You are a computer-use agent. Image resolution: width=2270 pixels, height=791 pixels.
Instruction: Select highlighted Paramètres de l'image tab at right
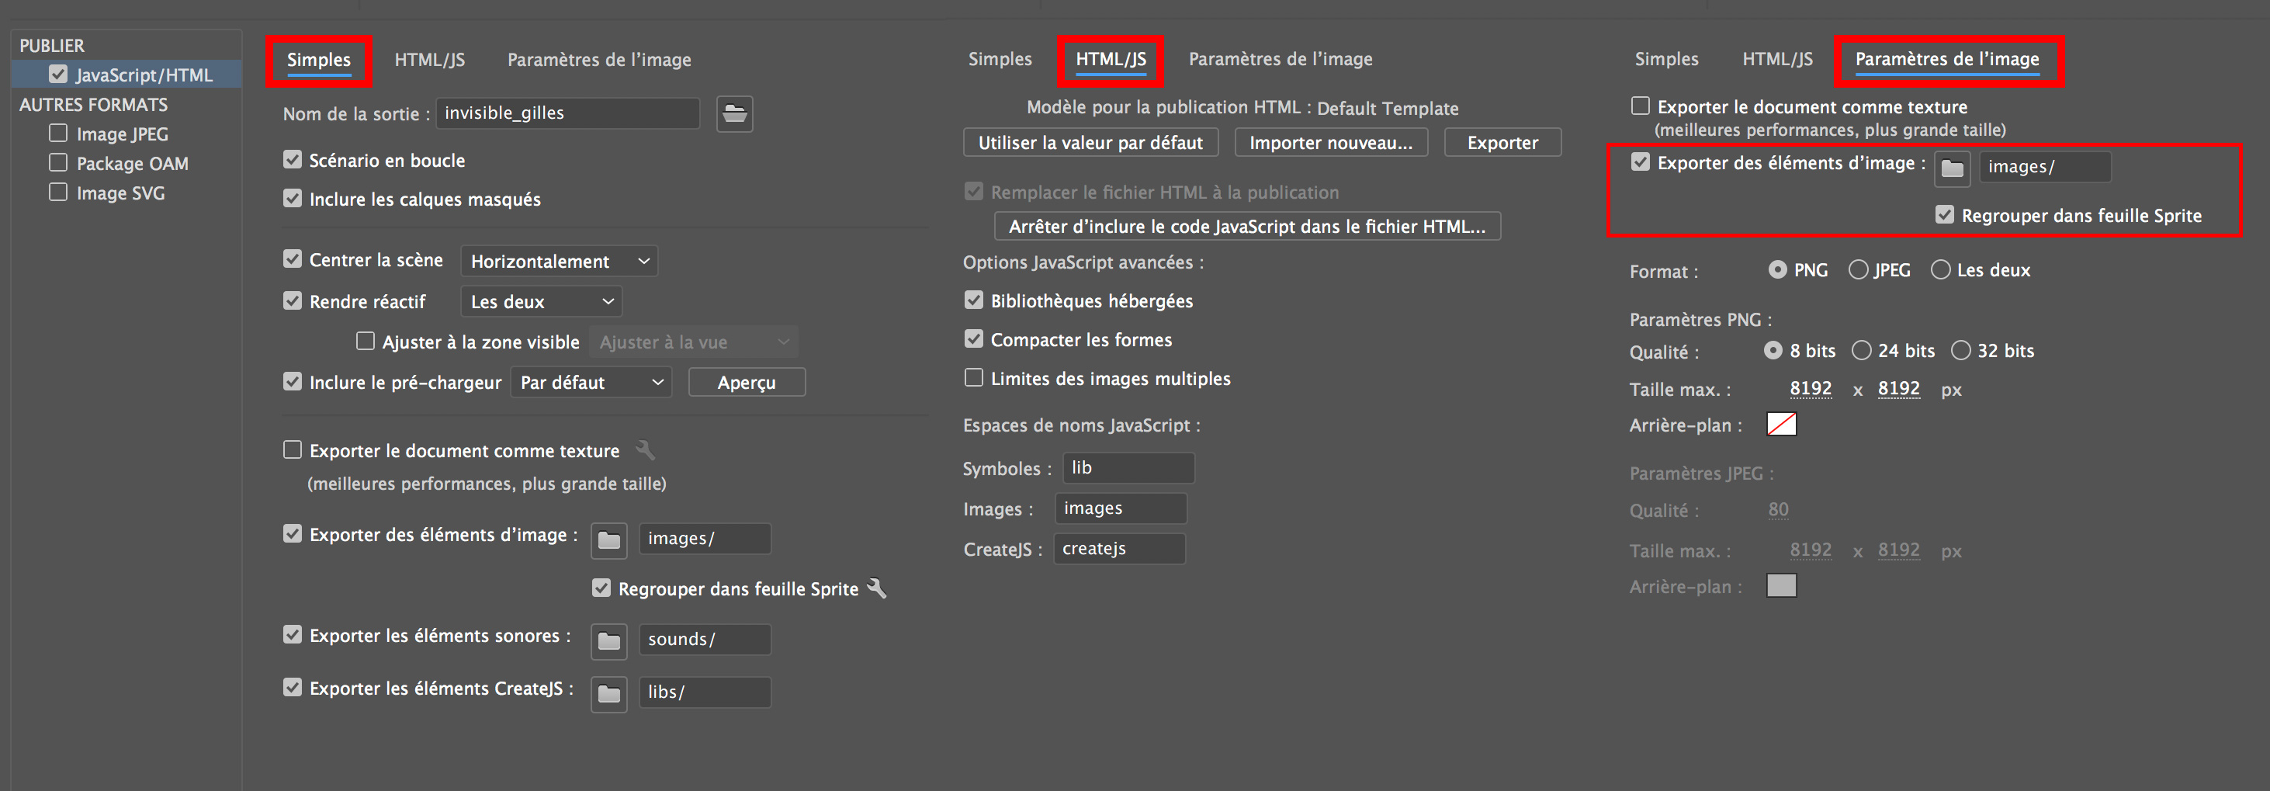(x=1947, y=59)
